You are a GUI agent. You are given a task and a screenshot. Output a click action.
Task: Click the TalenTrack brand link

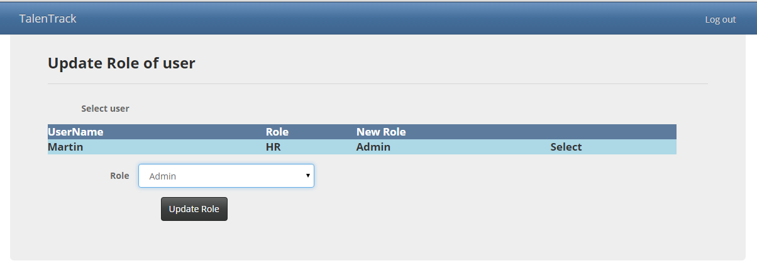tap(48, 19)
